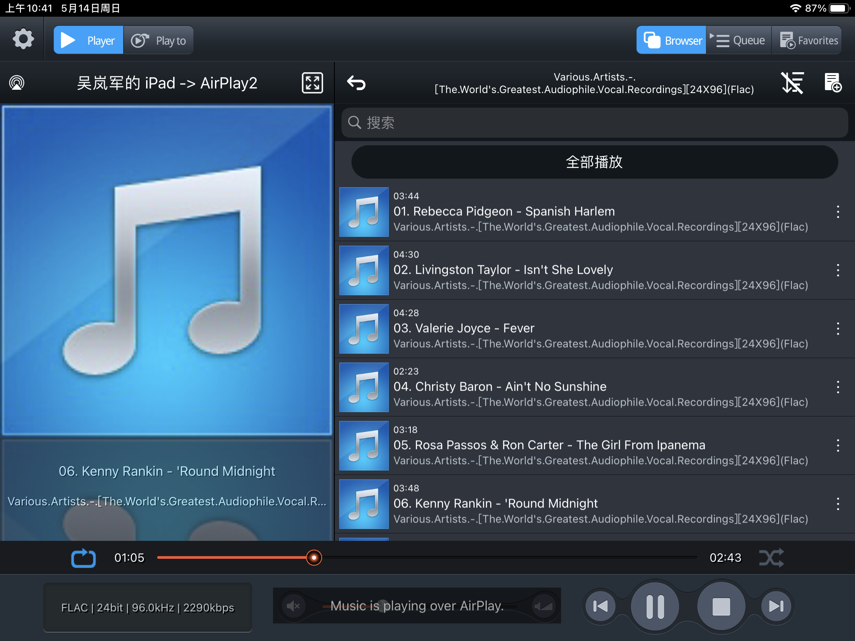Open more options for Spanish Harlem
The width and height of the screenshot is (855, 641).
click(837, 212)
